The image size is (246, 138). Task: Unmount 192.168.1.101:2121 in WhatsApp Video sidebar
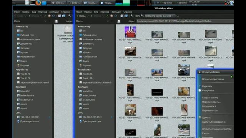click(111, 117)
